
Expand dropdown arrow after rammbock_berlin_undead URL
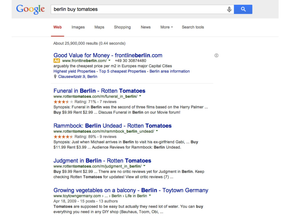pyautogui.click(x=157, y=131)
